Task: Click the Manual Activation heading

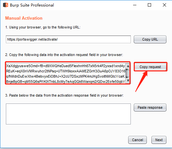Action: [24, 18]
